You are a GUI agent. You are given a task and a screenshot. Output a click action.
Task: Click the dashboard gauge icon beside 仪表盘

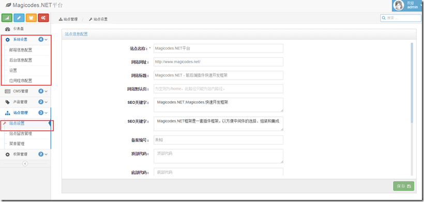(8, 29)
